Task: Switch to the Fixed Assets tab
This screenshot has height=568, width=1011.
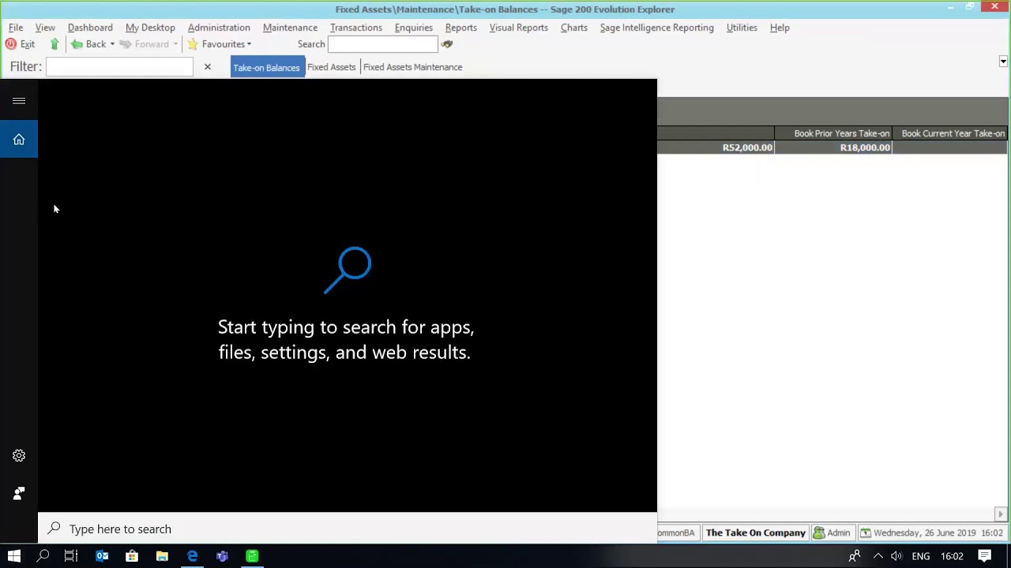Action: coord(332,67)
